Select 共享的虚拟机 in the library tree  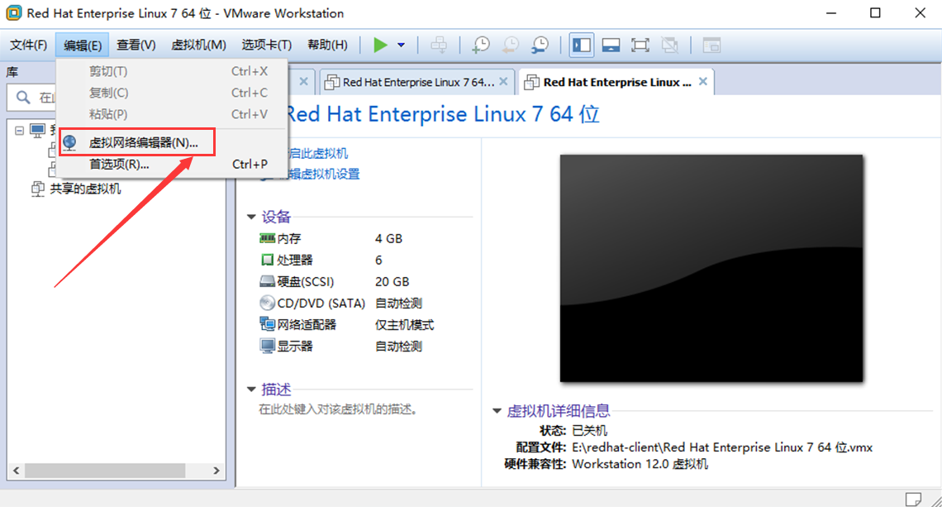coord(85,189)
